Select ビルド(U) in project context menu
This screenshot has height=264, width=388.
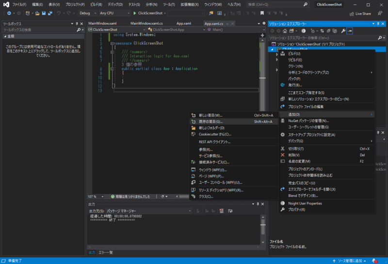click(327, 54)
